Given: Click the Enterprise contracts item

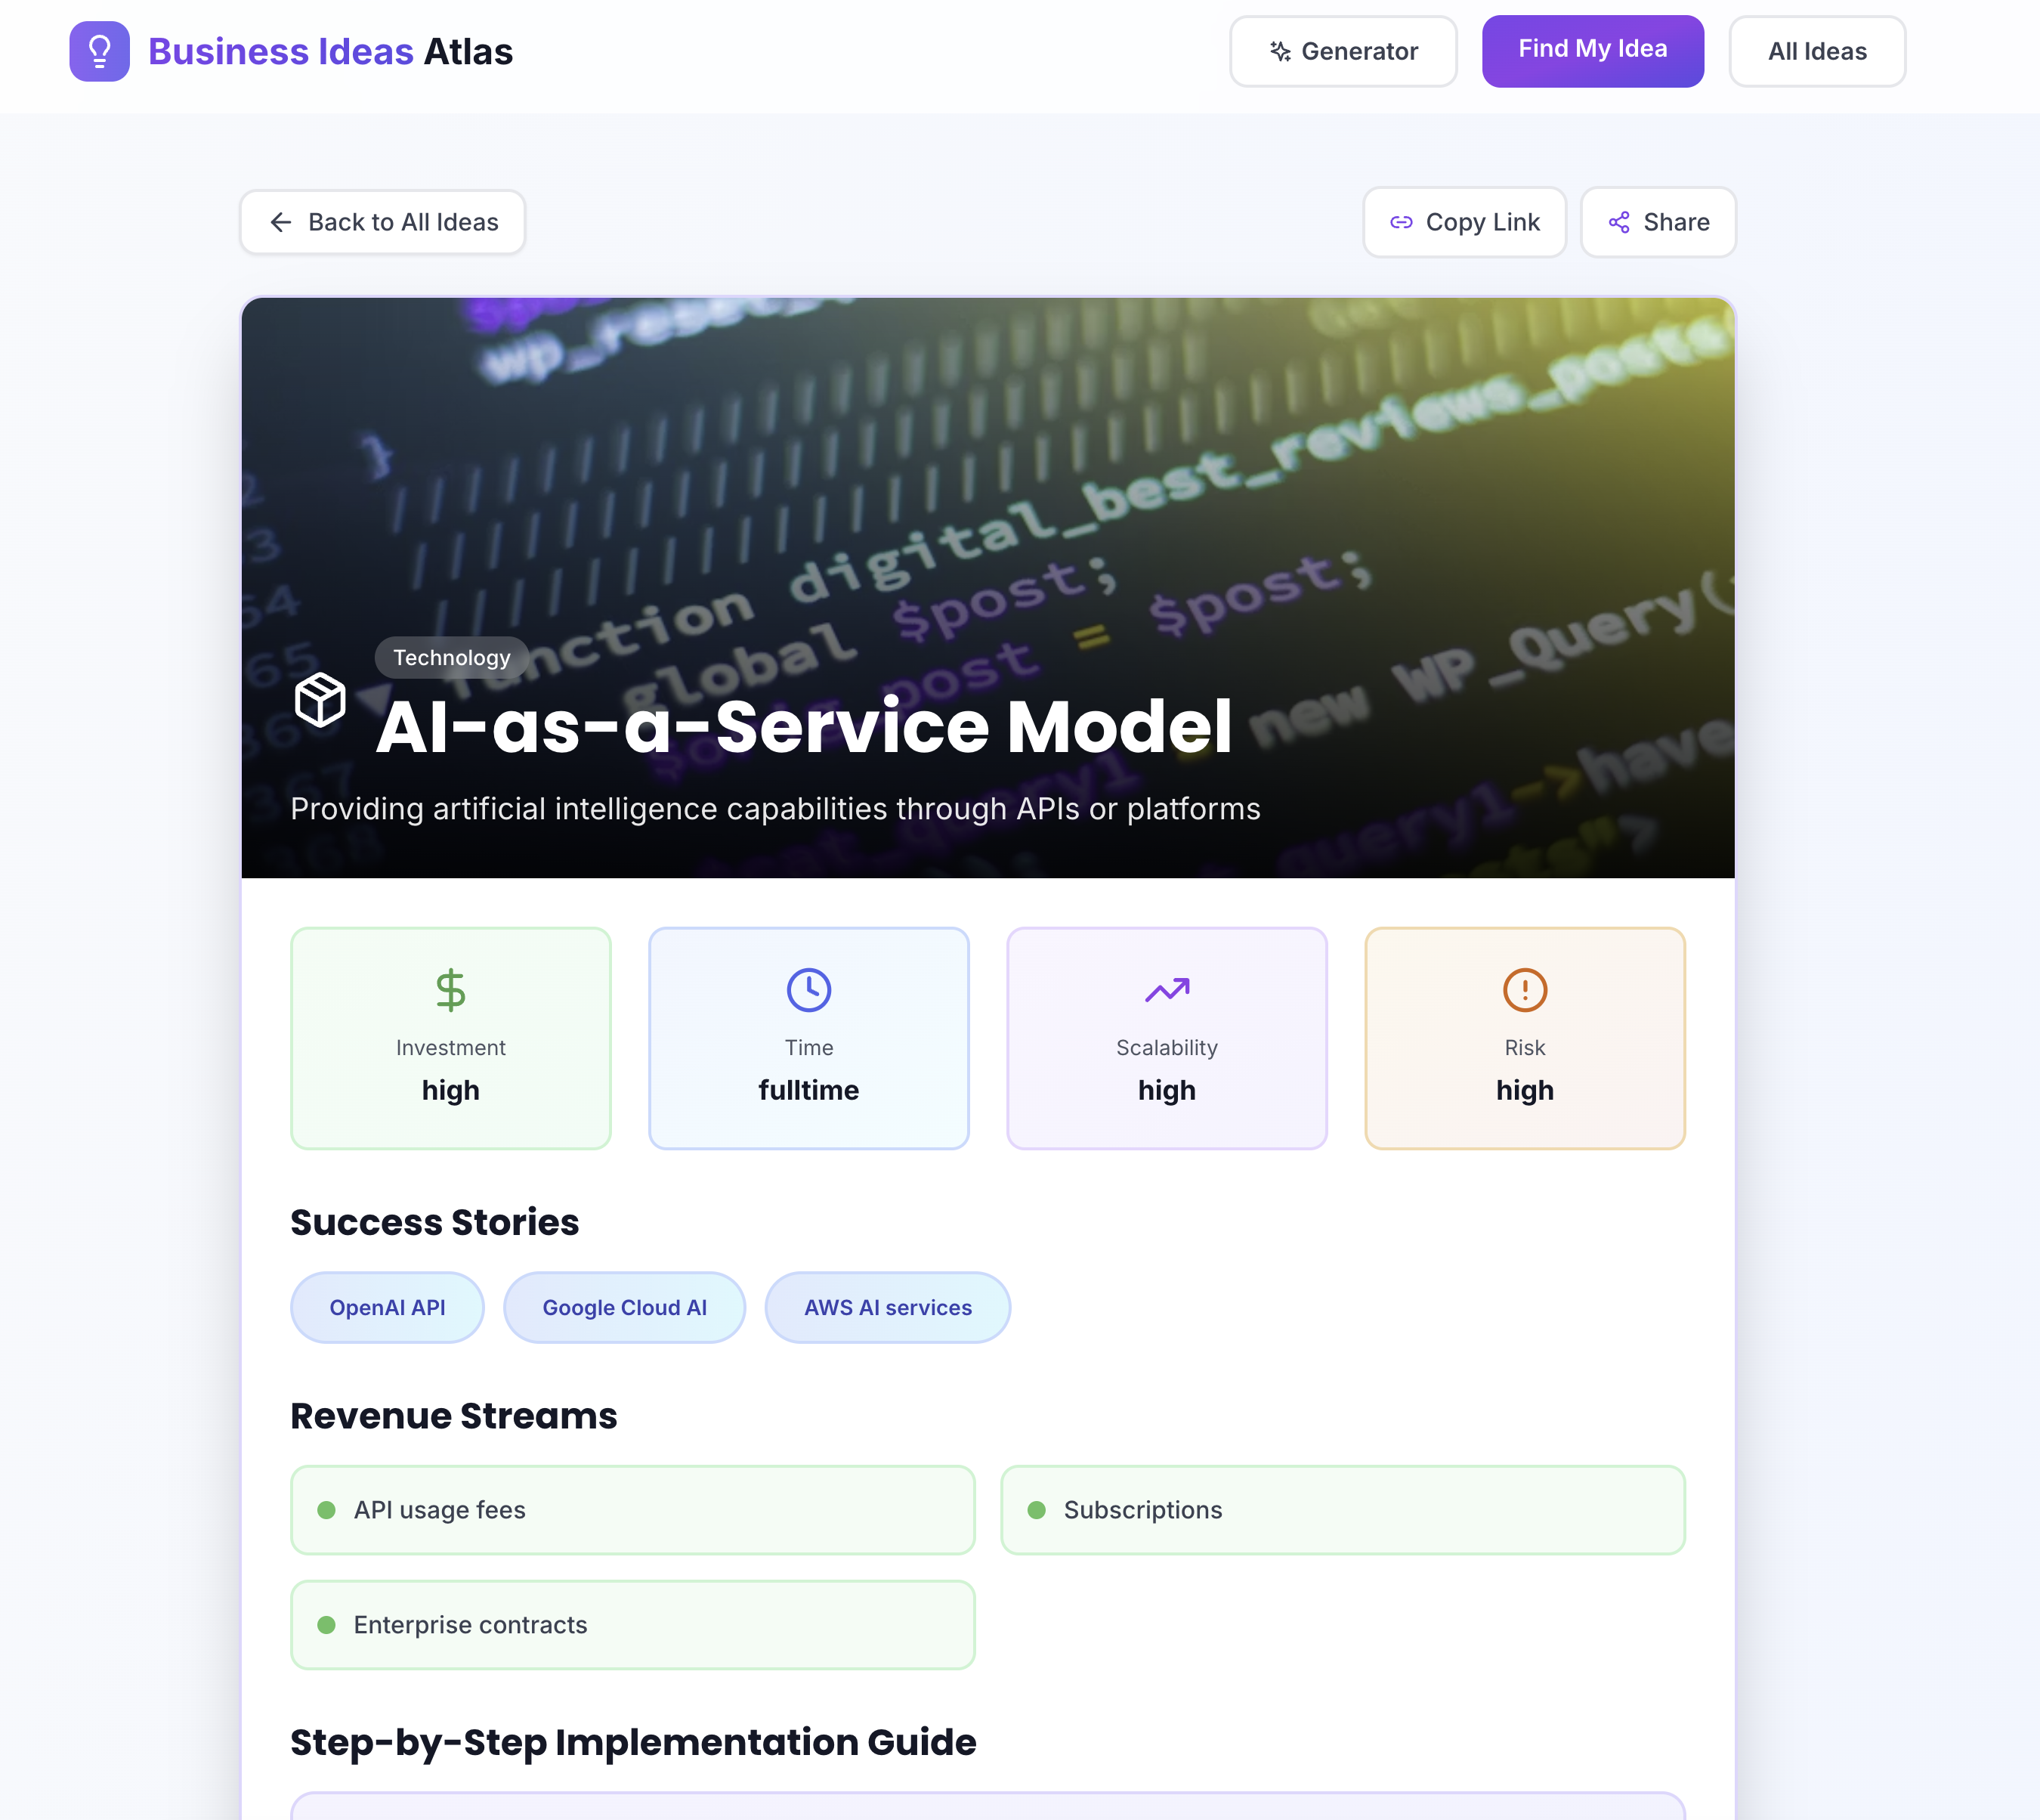Looking at the screenshot, I should click(x=632, y=1624).
